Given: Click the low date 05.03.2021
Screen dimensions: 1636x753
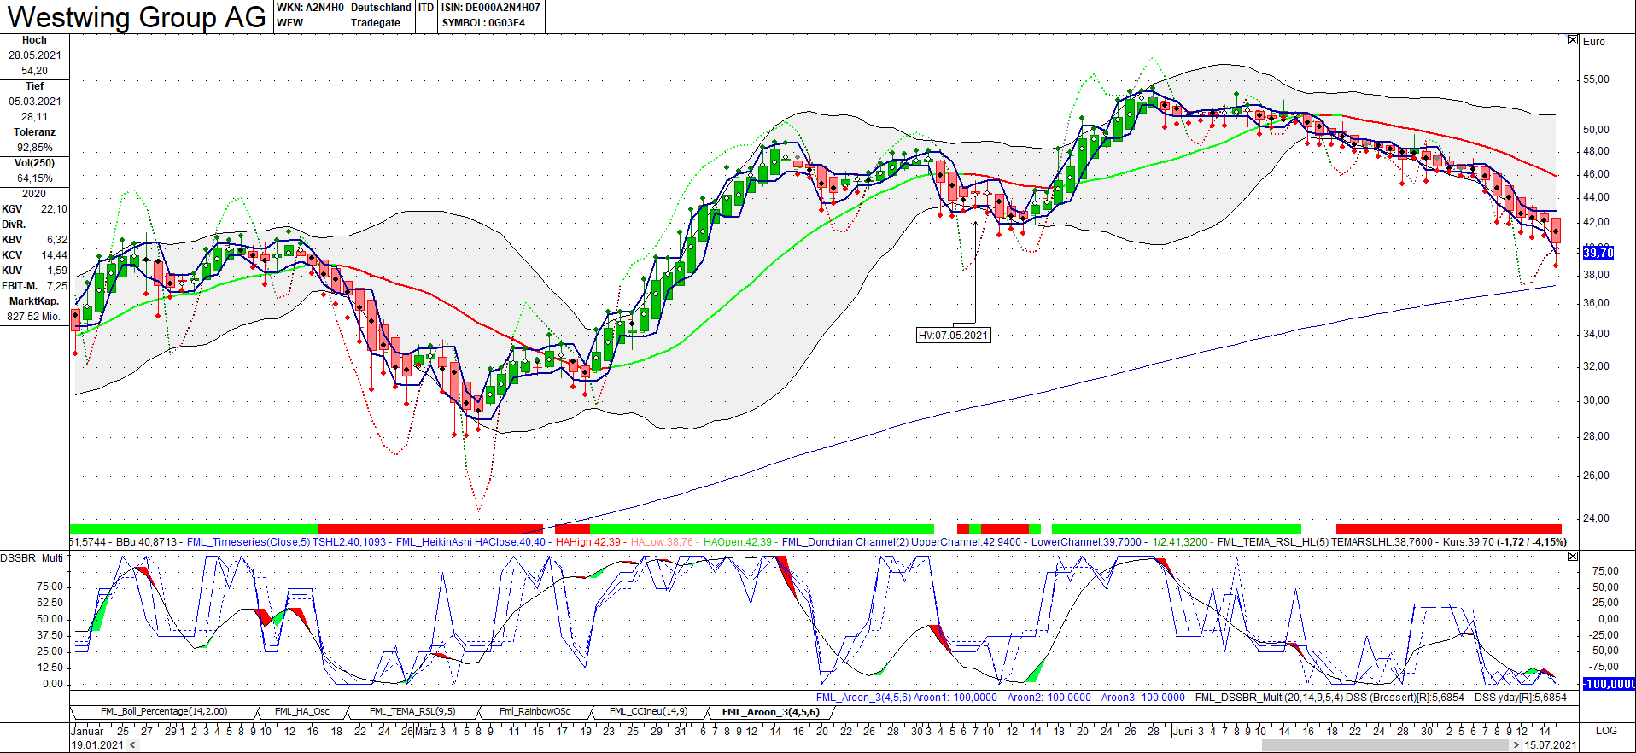Looking at the screenshot, I should coord(35,102).
